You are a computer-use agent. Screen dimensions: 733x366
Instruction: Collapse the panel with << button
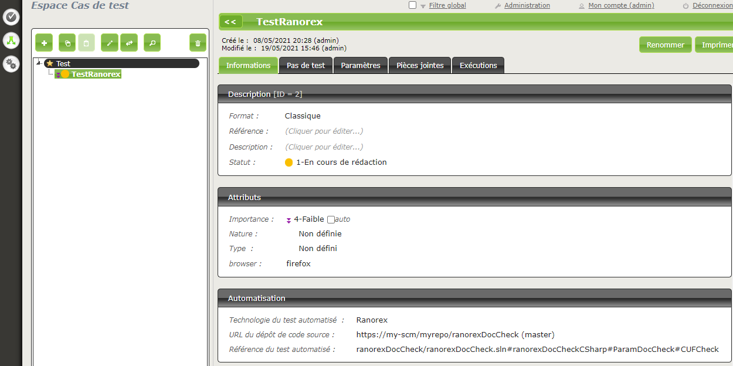point(230,22)
